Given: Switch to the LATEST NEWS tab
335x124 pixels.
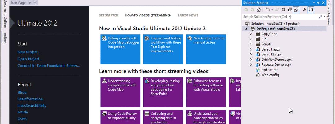Looking at the screenshot, I should pos(188,15).
